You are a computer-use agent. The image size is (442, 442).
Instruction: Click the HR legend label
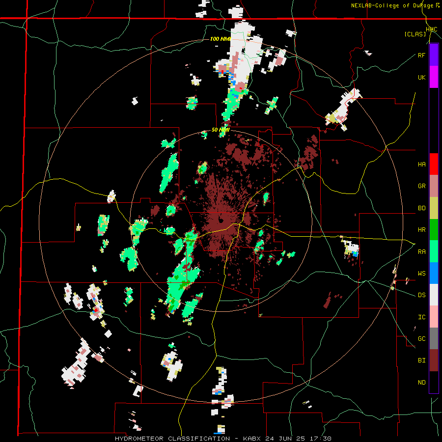click(421, 230)
